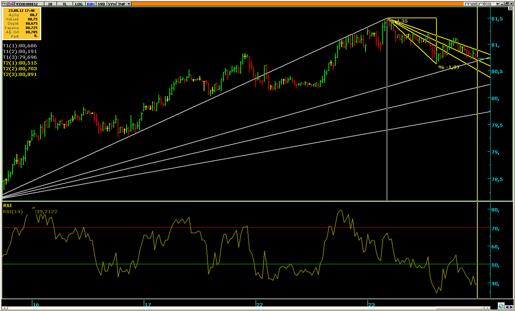
Task: Click the horizontal scrollbar right arrow
Action: coord(487,308)
